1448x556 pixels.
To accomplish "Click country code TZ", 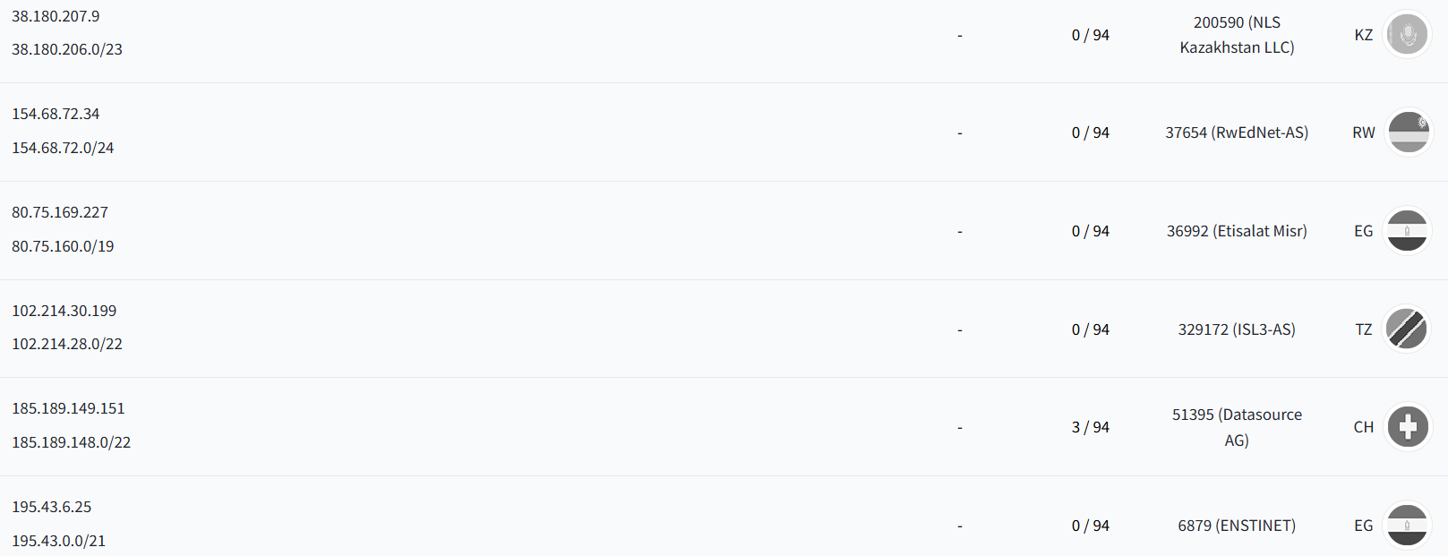I will [x=1364, y=329].
